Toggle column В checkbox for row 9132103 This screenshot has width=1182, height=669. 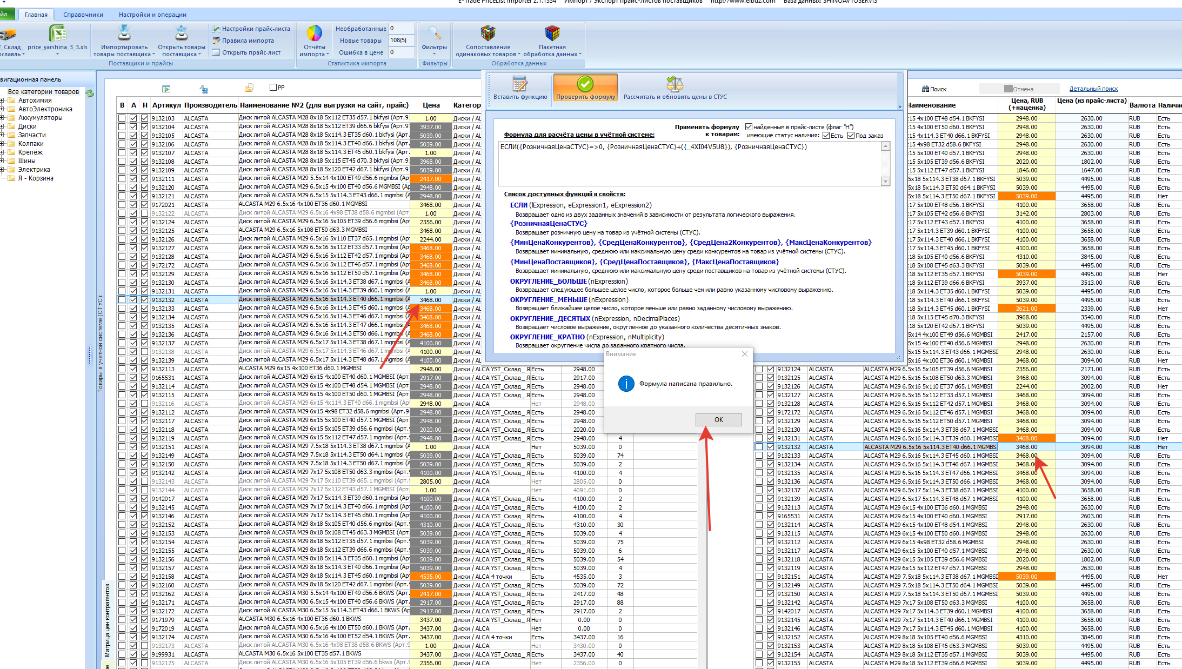click(122, 118)
